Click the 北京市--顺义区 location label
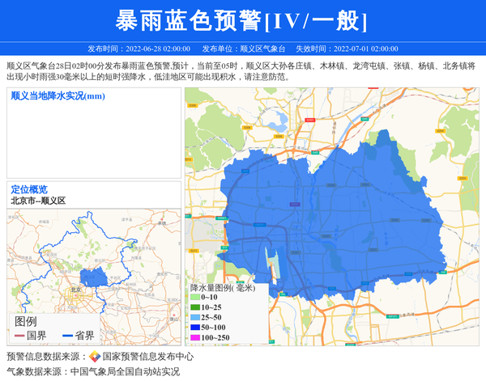Screen dimensions: 486x381 (x=38, y=201)
